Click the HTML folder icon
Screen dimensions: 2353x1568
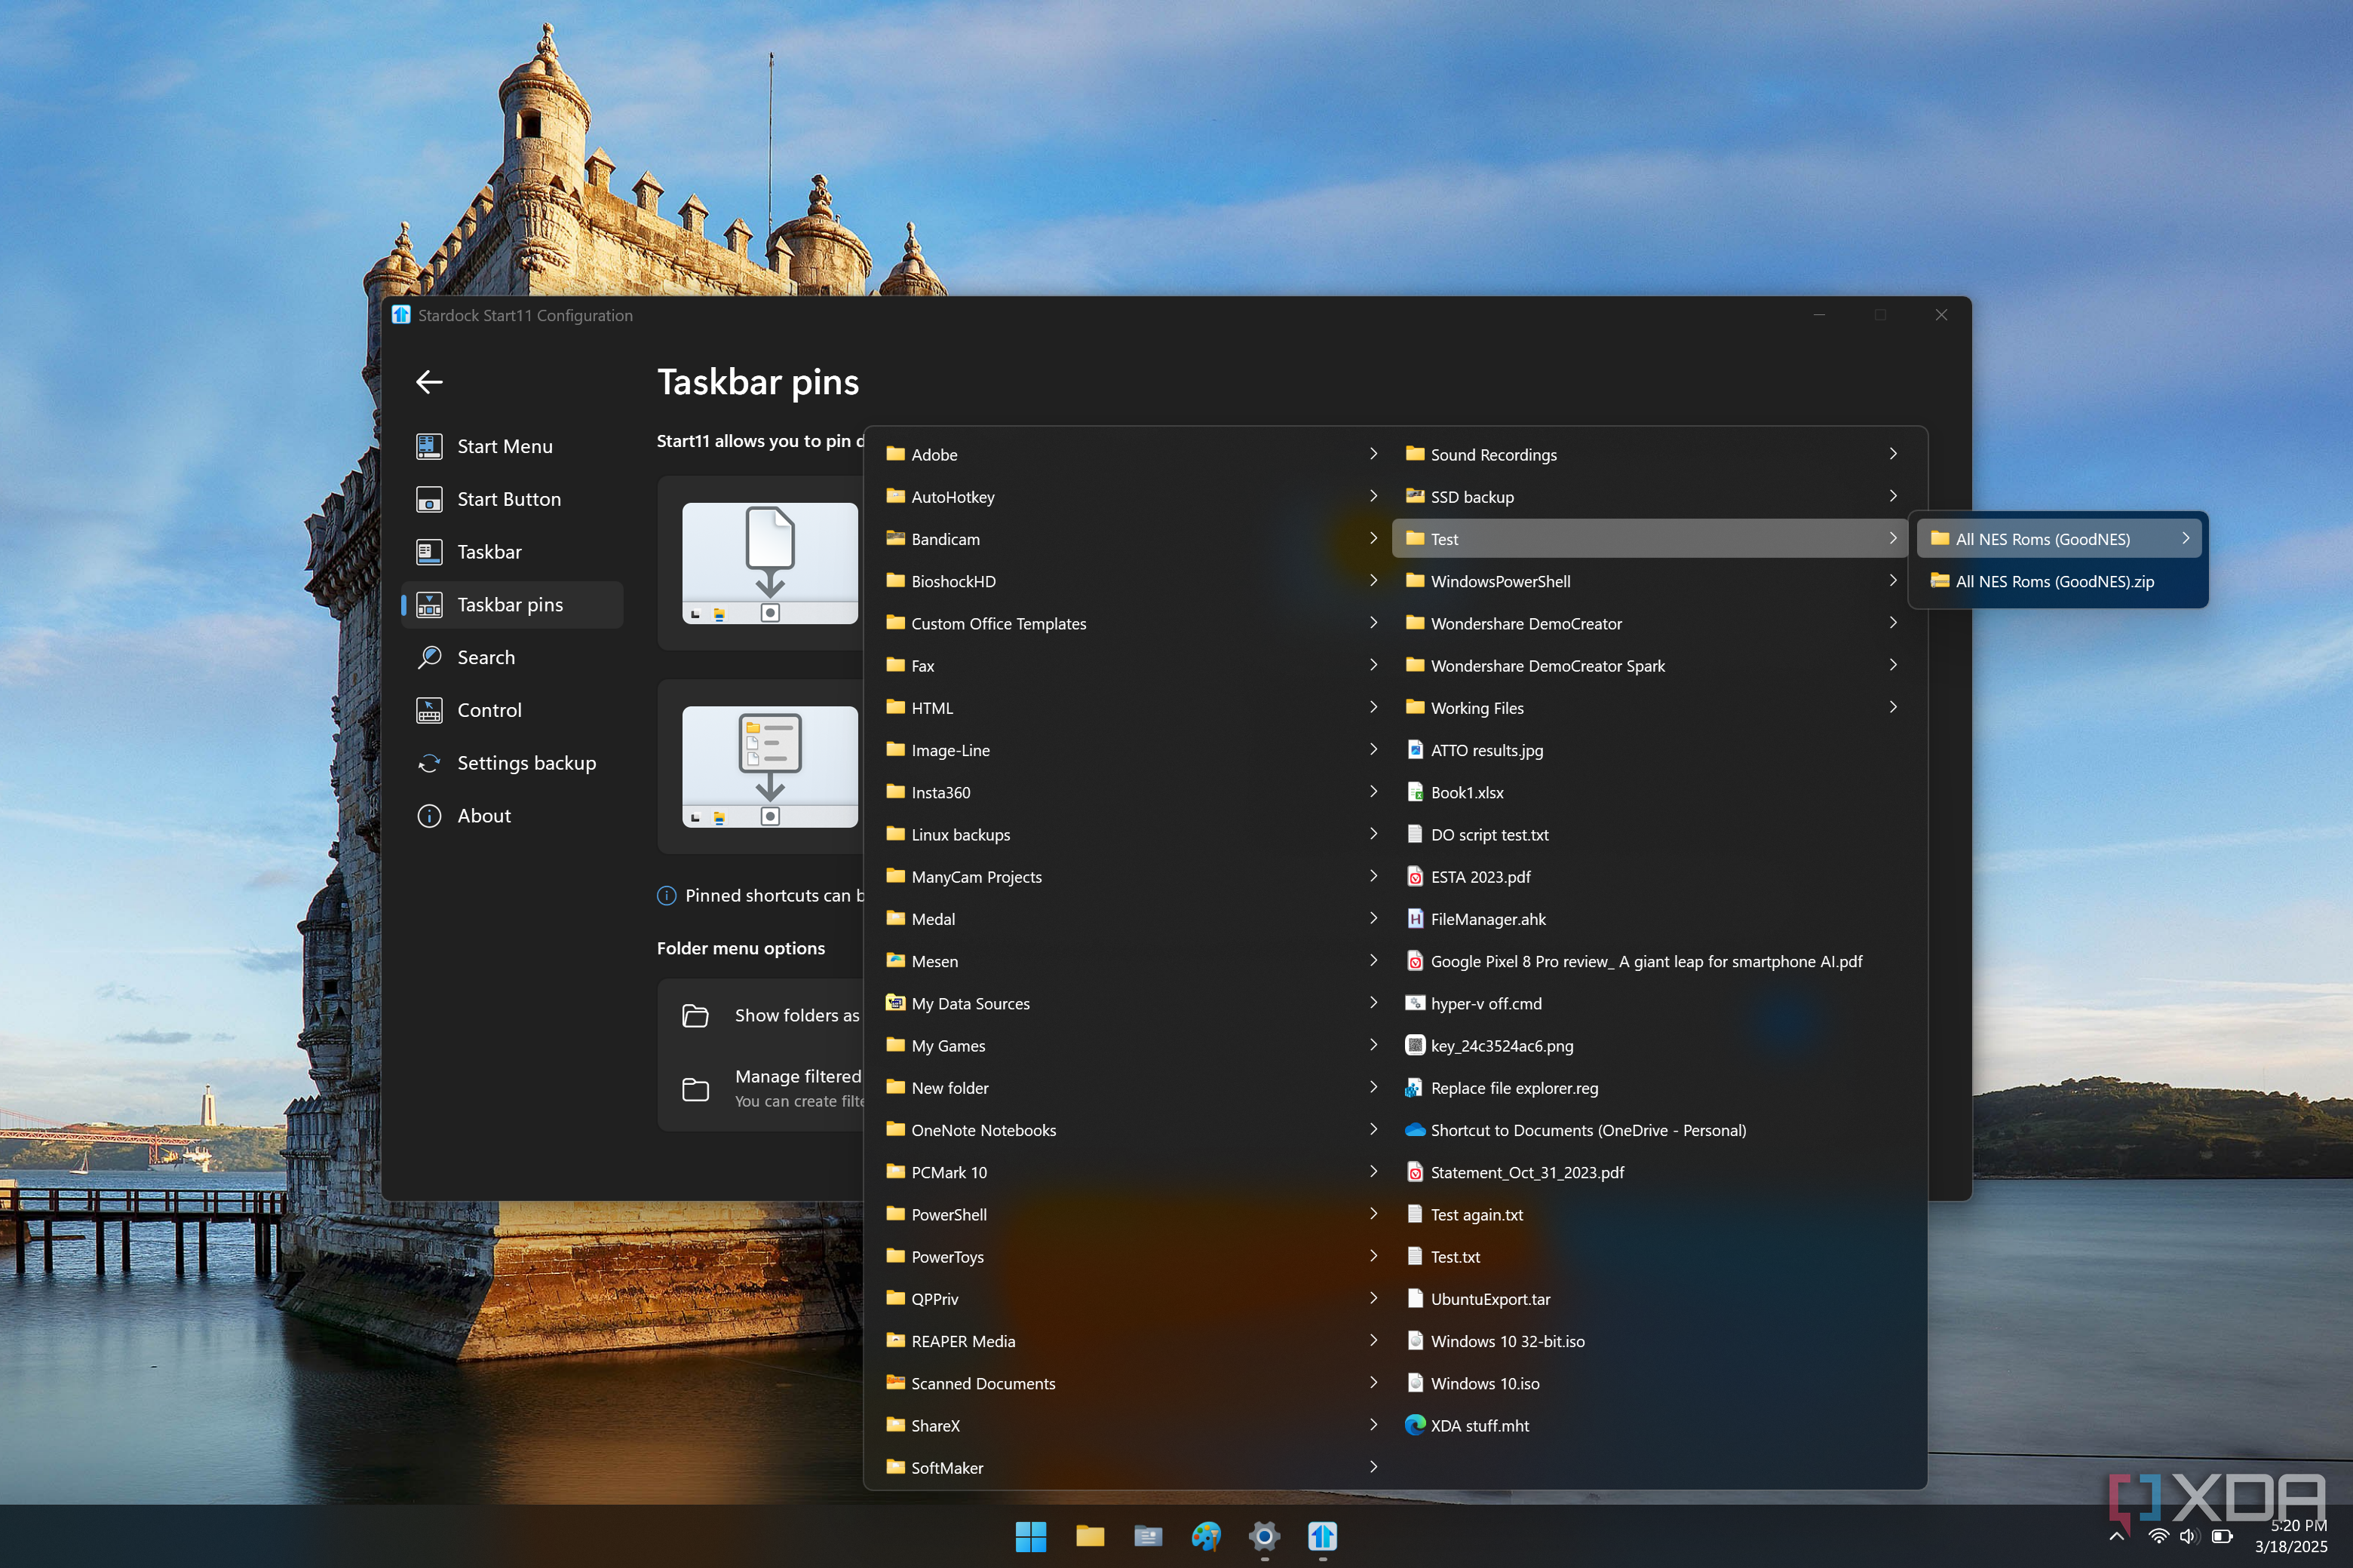coord(895,707)
